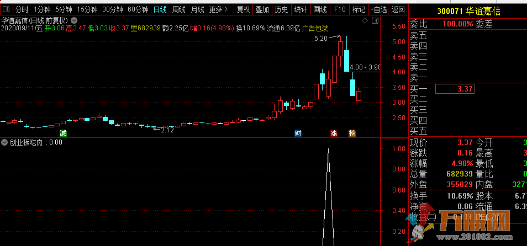Viewport: 527px width, 246px height.
Task: Select the 日线 daily chart tab
Action: point(160,9)
